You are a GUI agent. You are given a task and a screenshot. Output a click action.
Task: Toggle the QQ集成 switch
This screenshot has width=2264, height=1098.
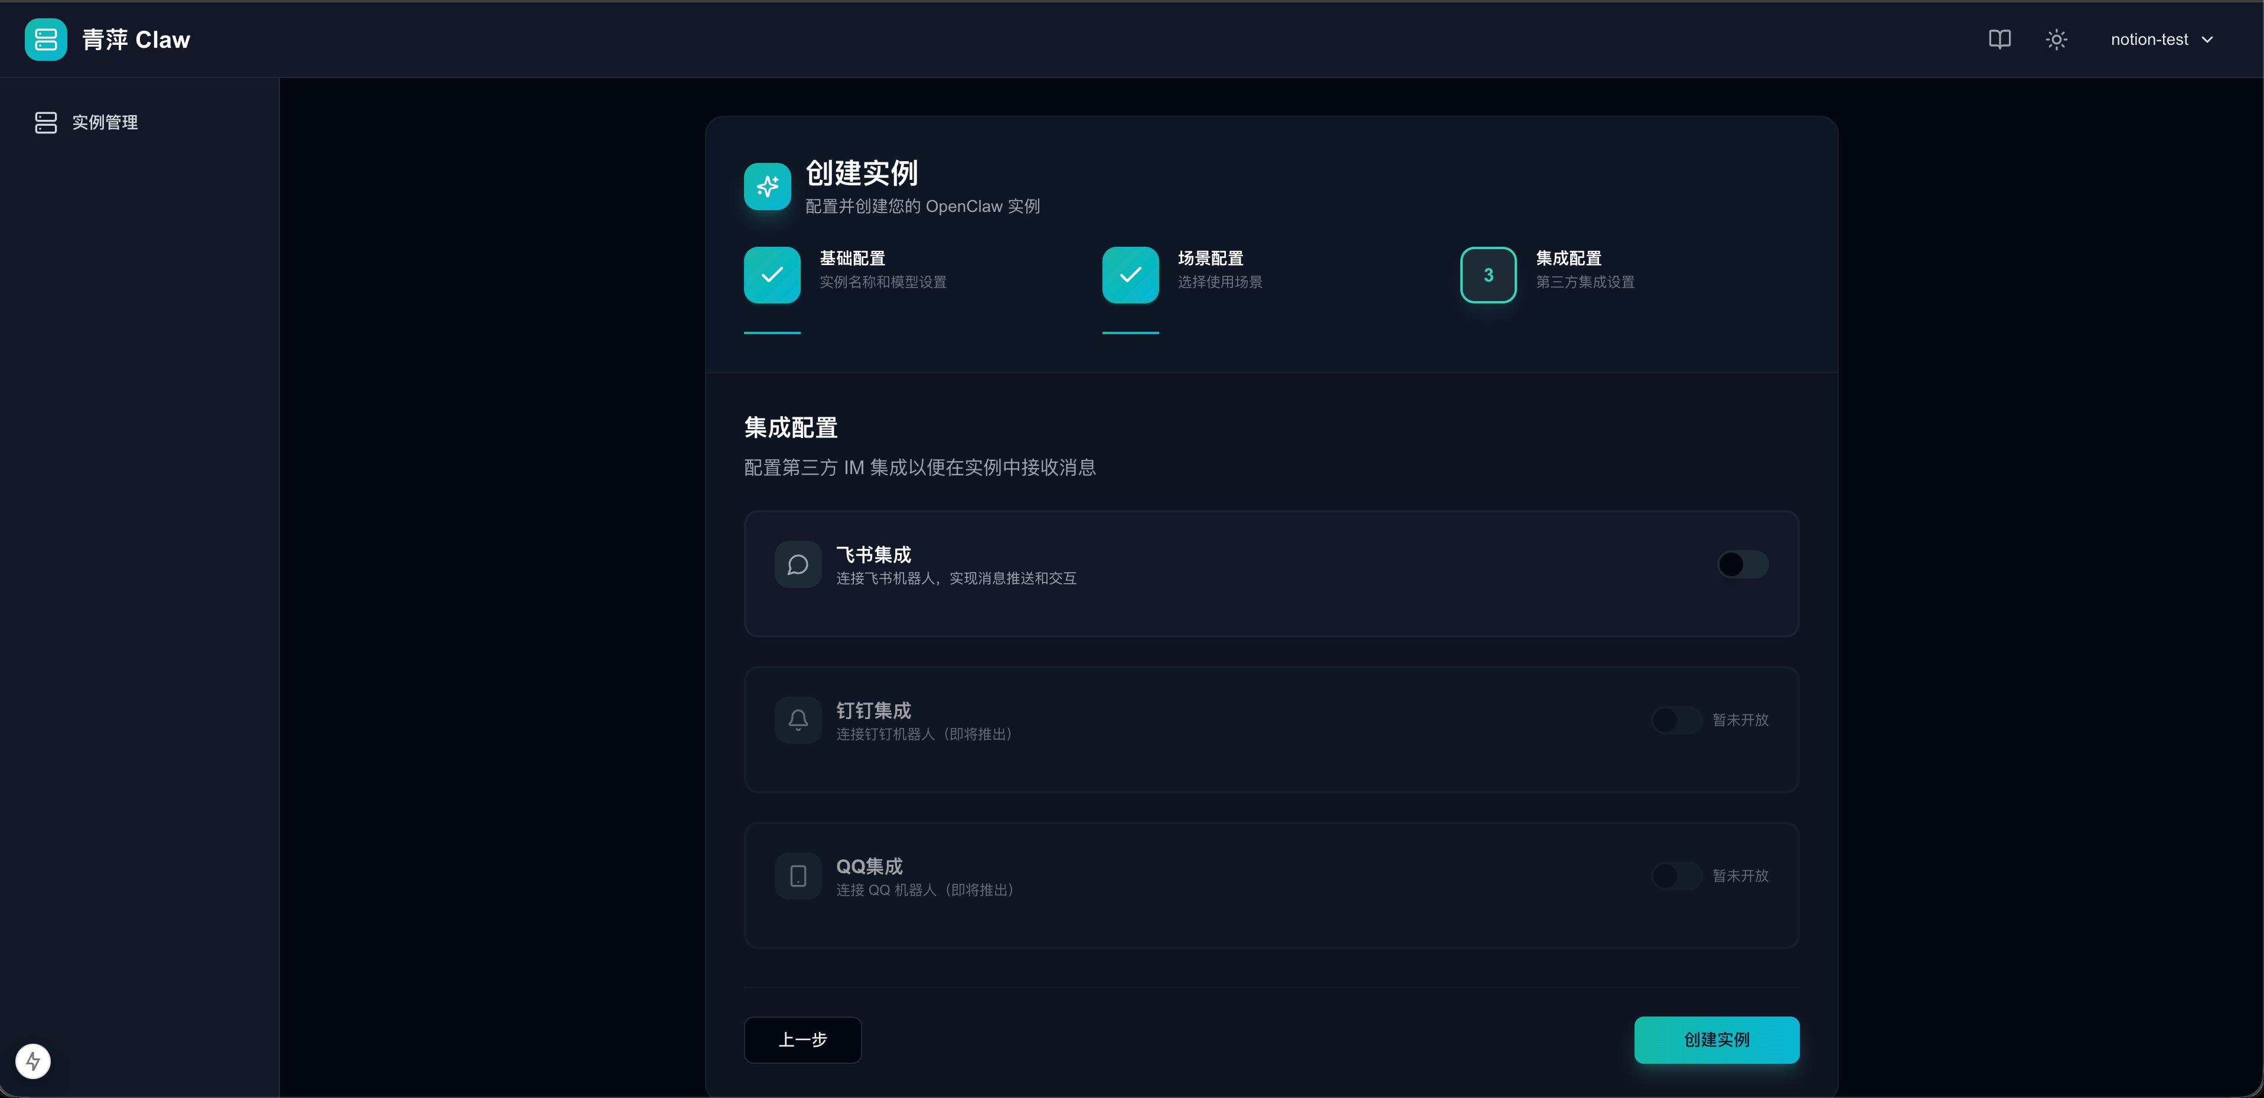click(1676, 876)
